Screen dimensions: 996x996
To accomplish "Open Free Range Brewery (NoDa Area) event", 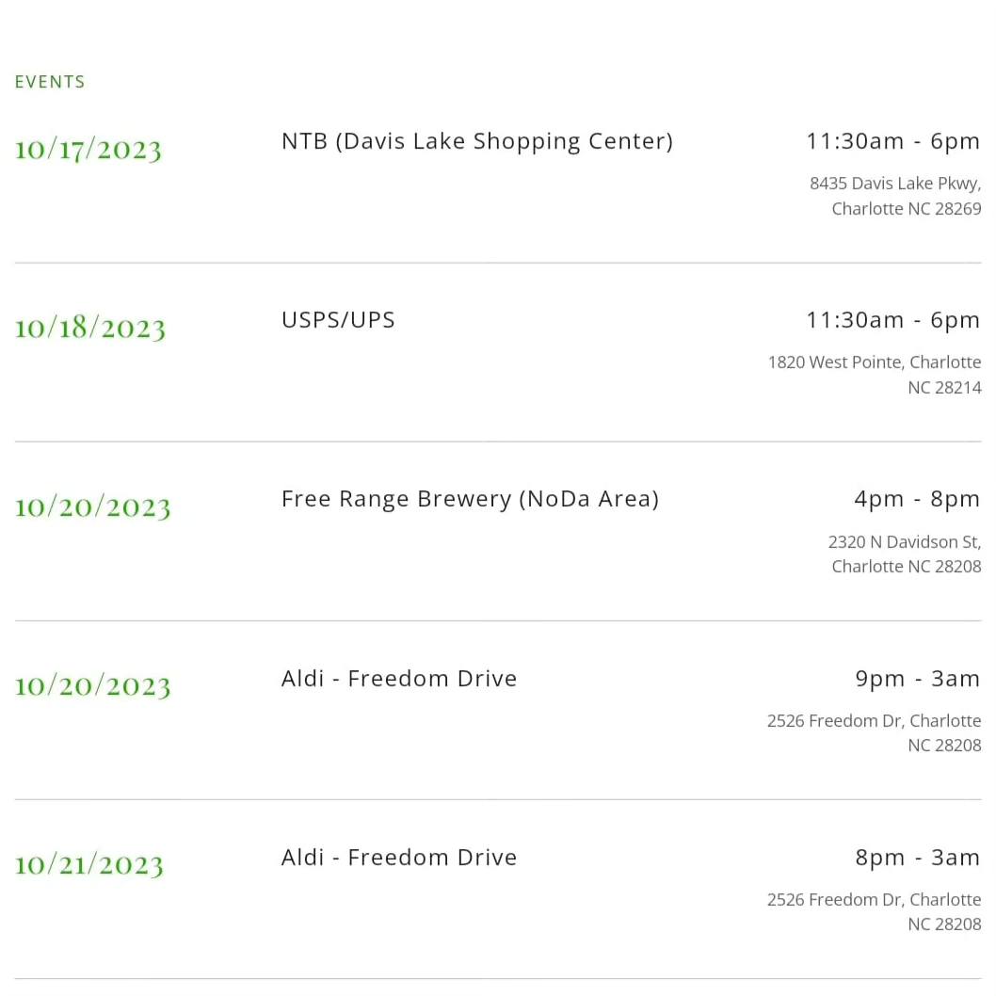I will (470, 499).
